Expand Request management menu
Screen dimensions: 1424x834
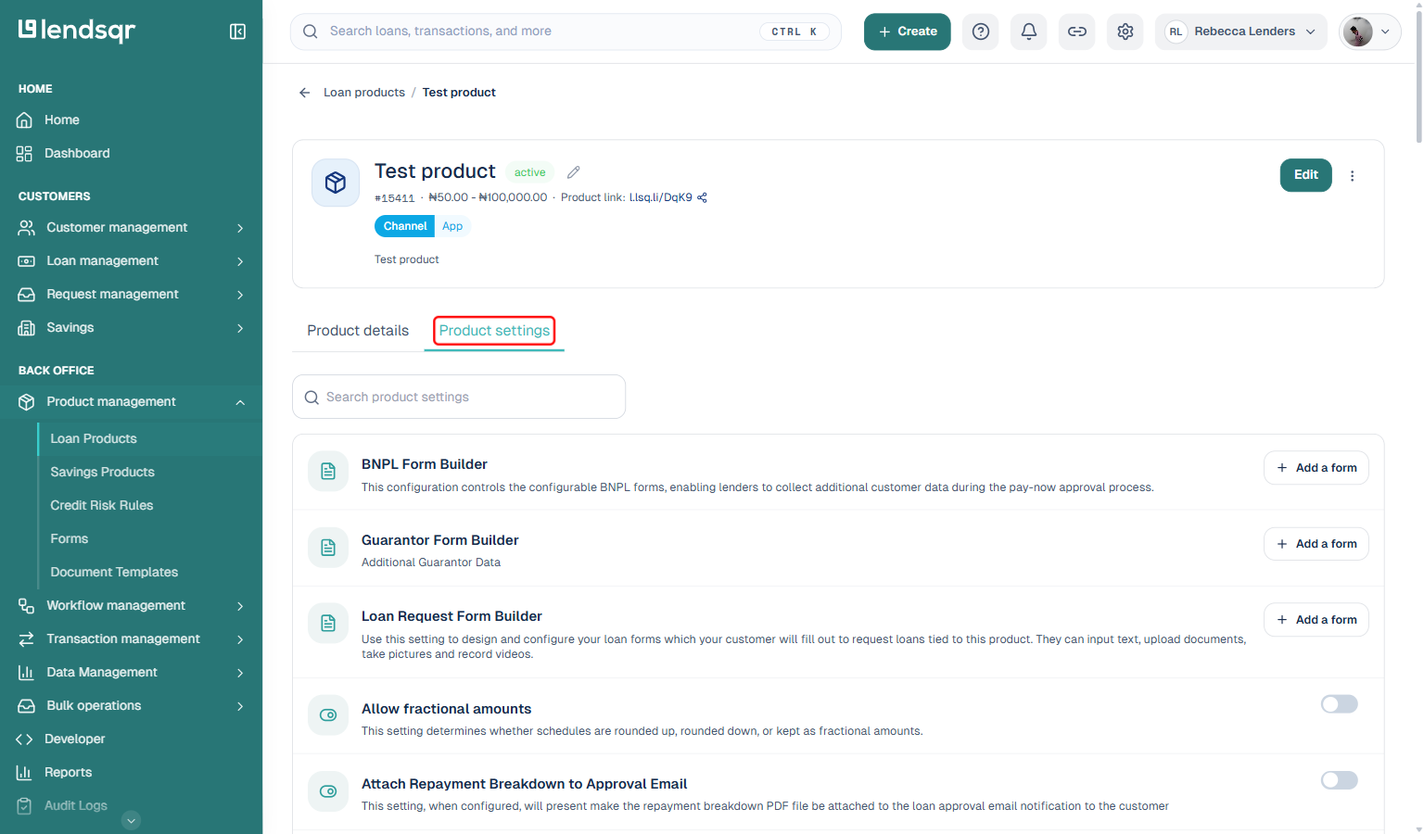pos(131,295)
